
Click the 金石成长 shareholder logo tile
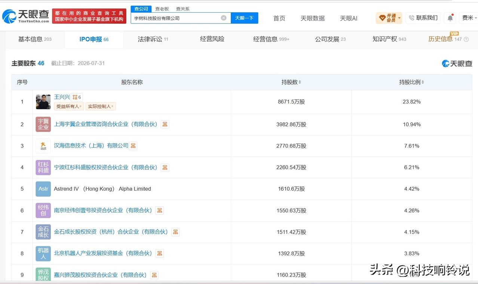[43, 232]
